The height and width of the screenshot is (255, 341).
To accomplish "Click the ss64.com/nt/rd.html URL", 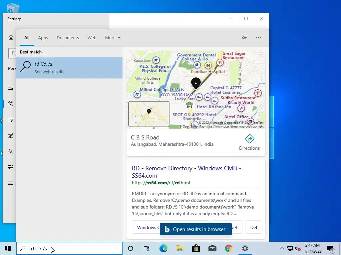I will coord(161,183).
